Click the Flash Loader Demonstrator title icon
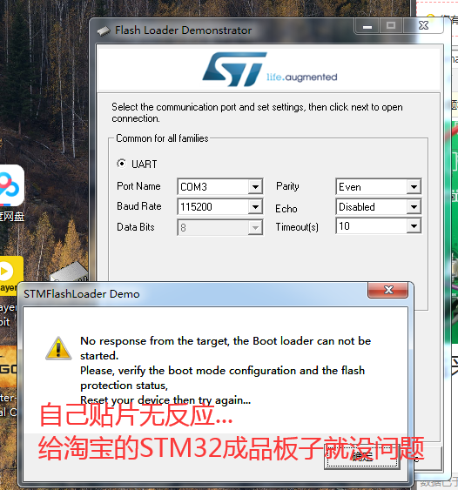Image resolution: width=458 pixels, height=490 pixels. [x=104, y=31]
